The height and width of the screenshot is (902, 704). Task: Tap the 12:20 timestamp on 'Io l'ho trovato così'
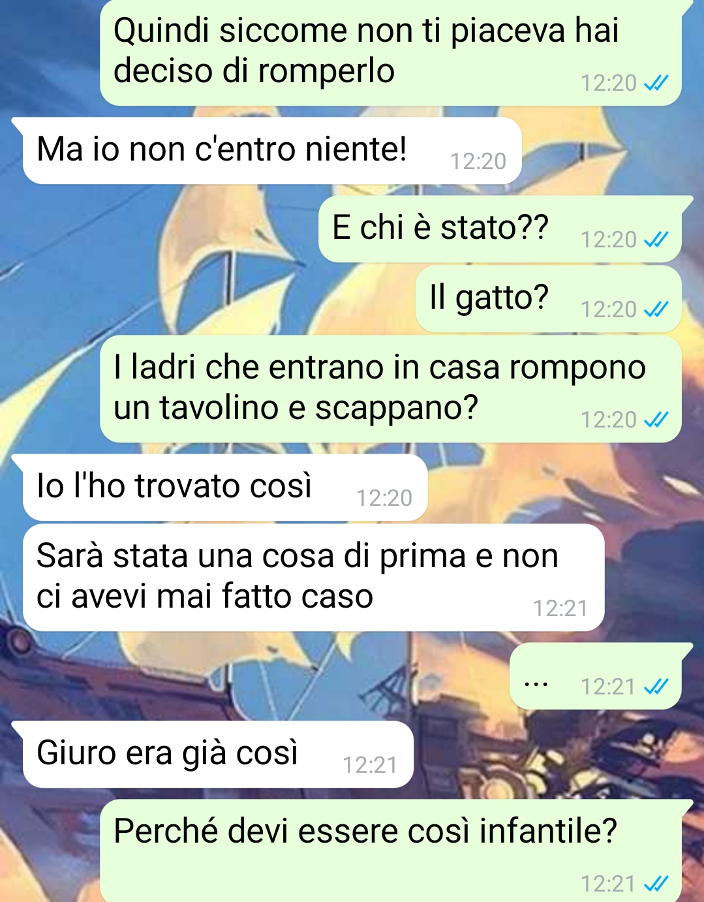tap(384, 498)
